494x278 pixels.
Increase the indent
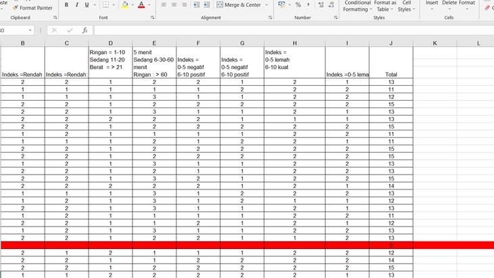coord(207,5)
